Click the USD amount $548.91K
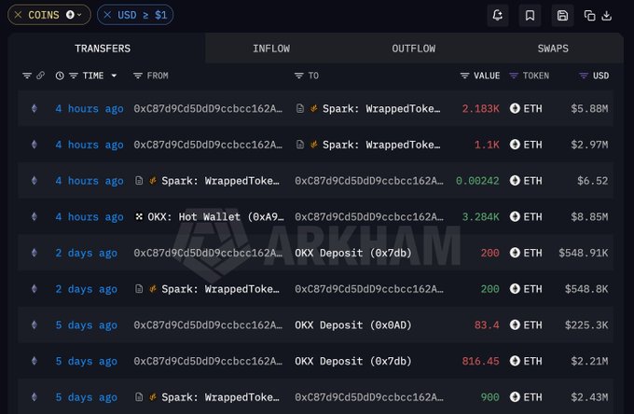The width and height of the screenshot is (634, 414). coord(583,253)
